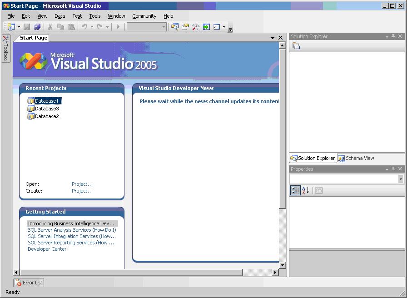Open the New Project dropdown arrow
Screen dimensions: 407x298
[x=19, y=27]
